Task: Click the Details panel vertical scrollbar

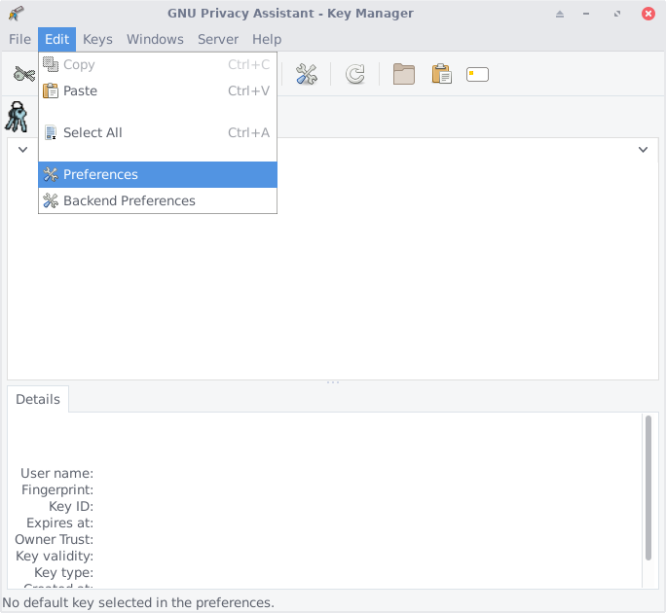Action: click(648, 487)
